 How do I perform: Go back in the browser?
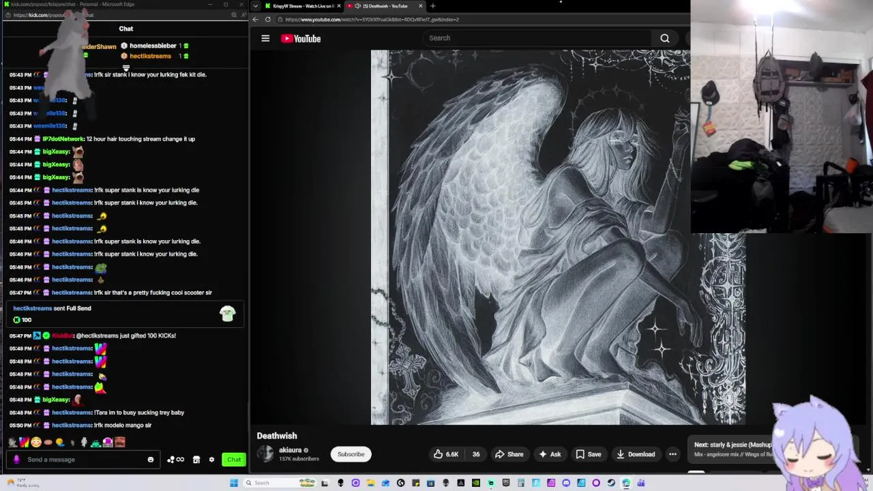256,19
